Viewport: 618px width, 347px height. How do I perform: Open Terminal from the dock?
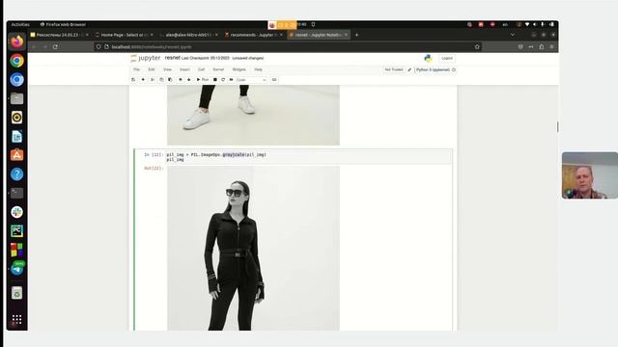[17, 193]
